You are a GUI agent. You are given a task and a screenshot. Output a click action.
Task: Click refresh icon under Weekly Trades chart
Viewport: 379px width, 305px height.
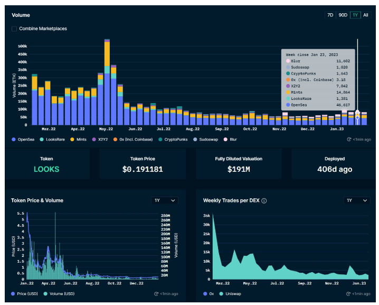coord(348,294)
